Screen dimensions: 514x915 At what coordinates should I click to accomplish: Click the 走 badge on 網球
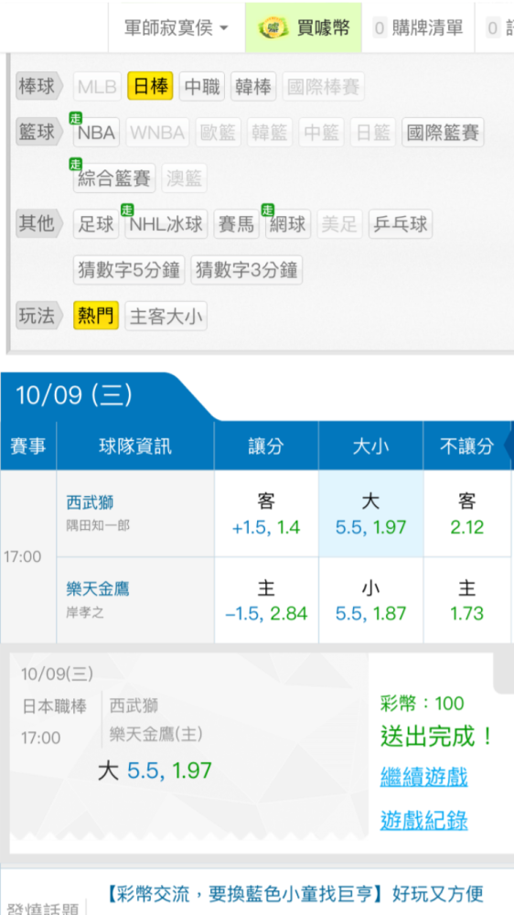tap(267, 210)
